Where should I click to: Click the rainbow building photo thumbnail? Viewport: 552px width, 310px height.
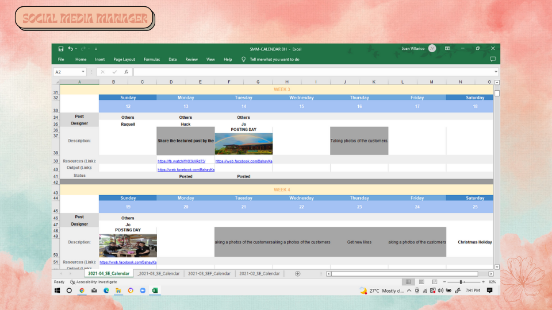coord(244,144)
